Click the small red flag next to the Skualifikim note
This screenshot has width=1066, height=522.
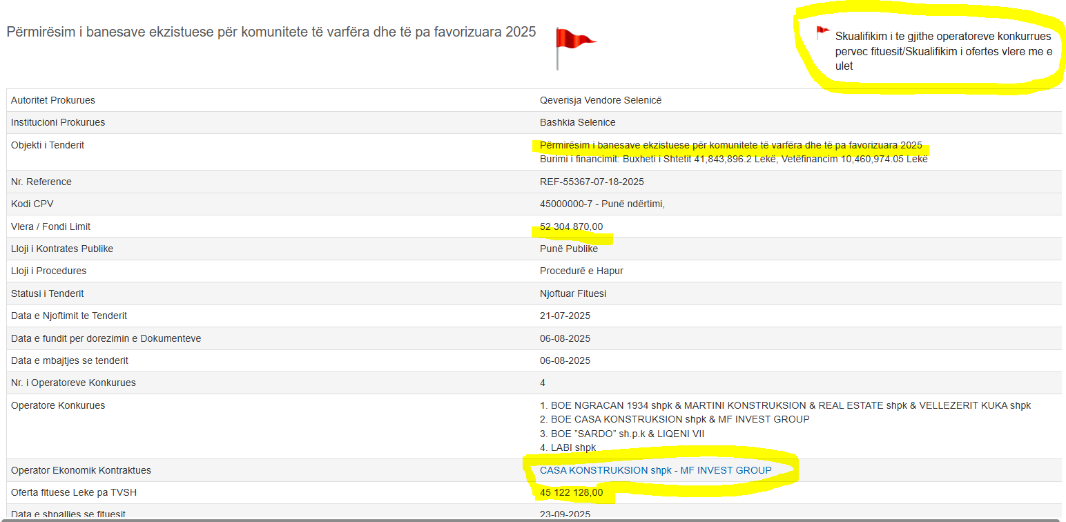(822, 32)
